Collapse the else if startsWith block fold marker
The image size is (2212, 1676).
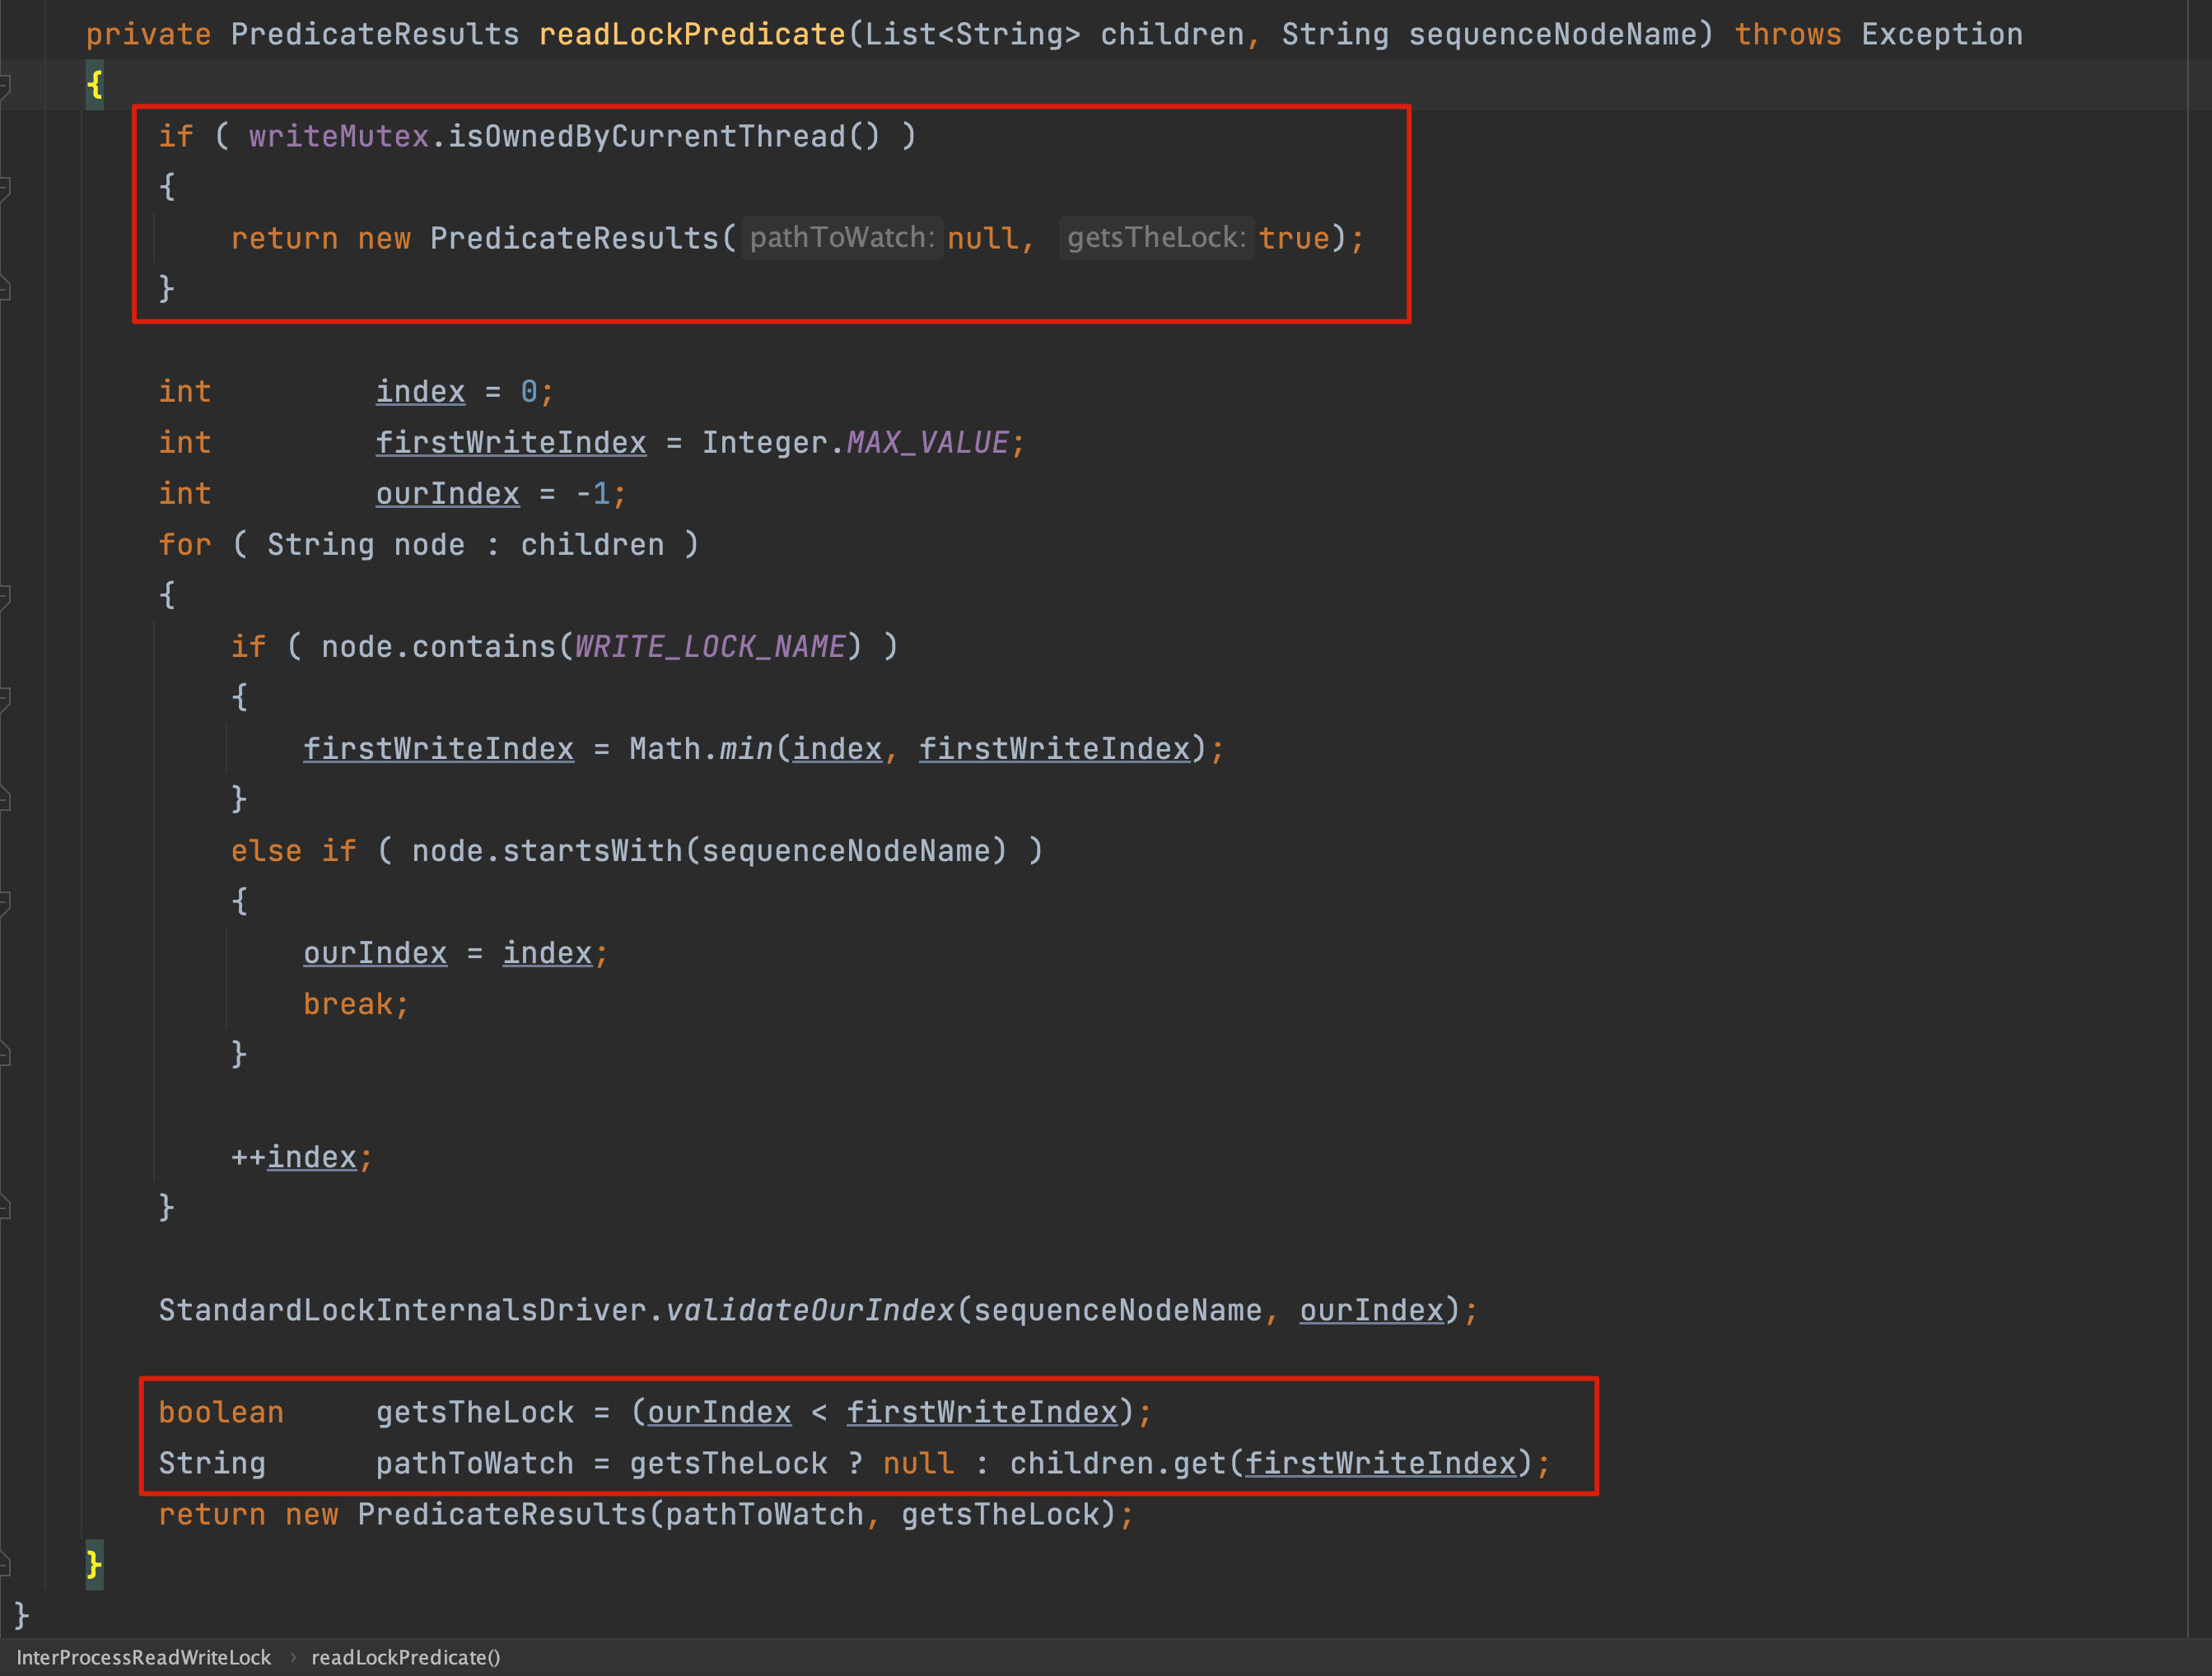click(x=5, y=902)
